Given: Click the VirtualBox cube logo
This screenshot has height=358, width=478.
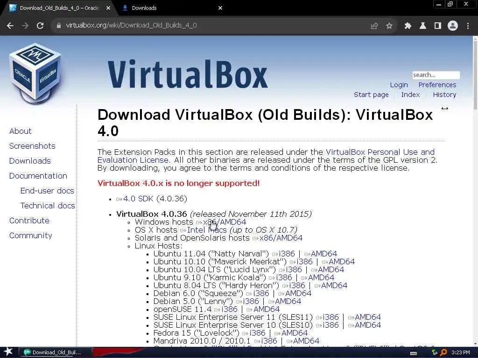Looking at the screenshot, I should point(35,74).
